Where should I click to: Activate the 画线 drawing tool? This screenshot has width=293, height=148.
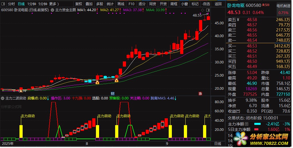(x=121, y=4)
